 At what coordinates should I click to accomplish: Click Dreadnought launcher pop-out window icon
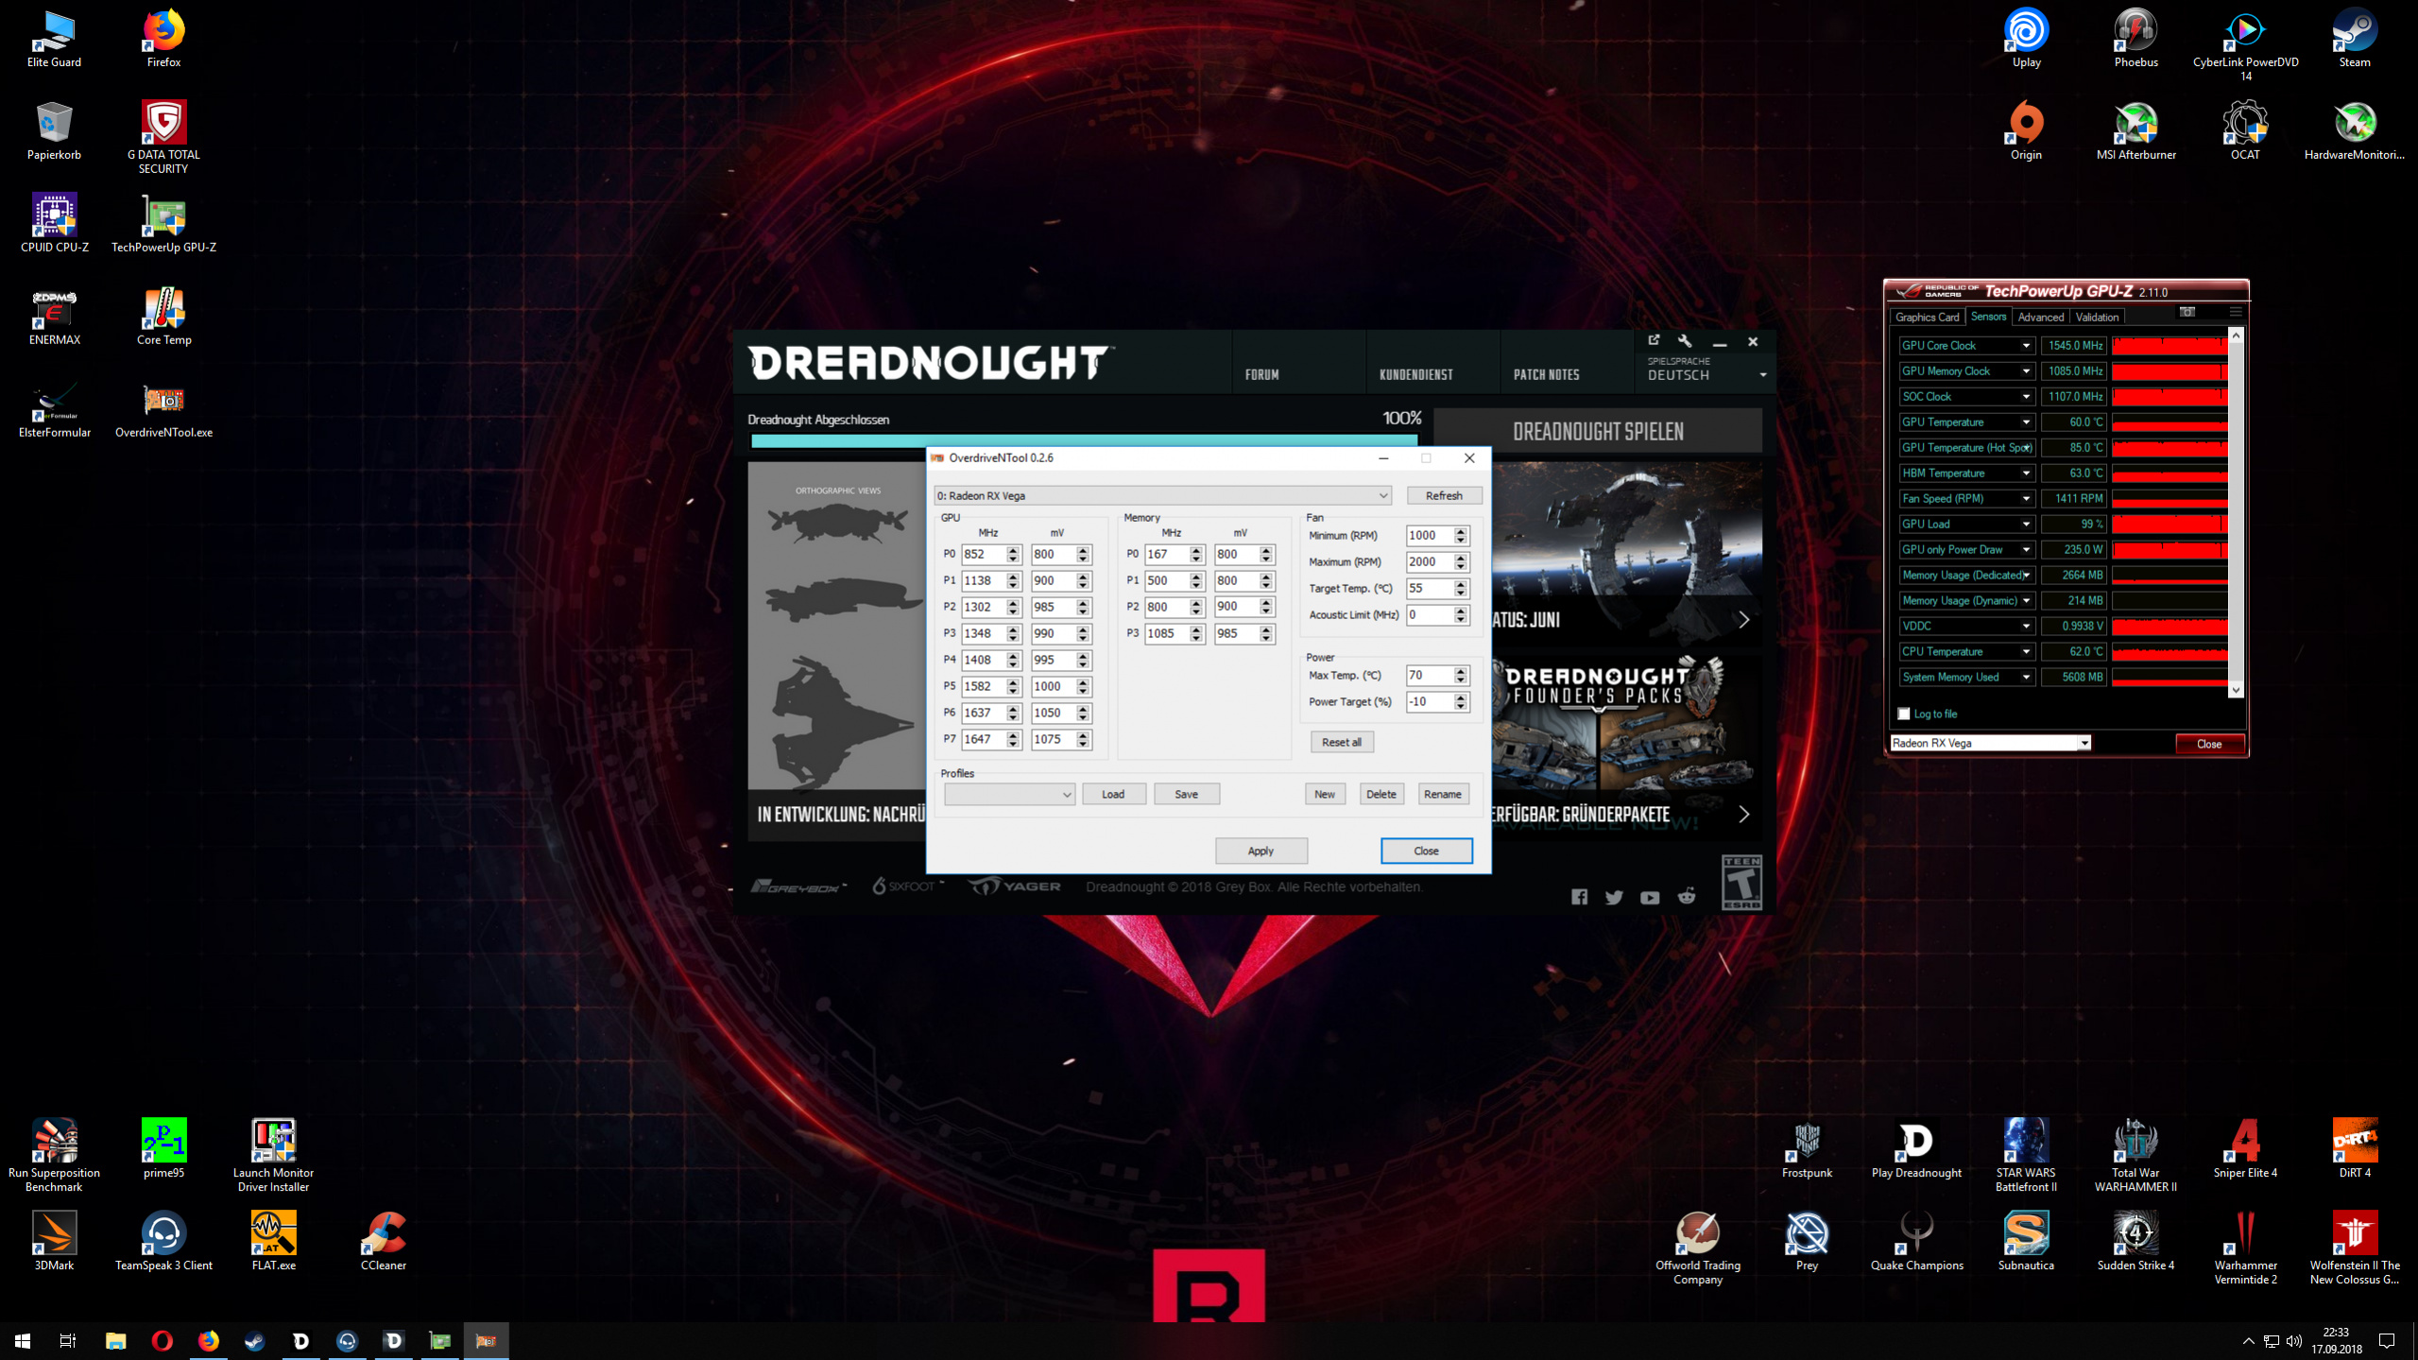[1654, 340]
